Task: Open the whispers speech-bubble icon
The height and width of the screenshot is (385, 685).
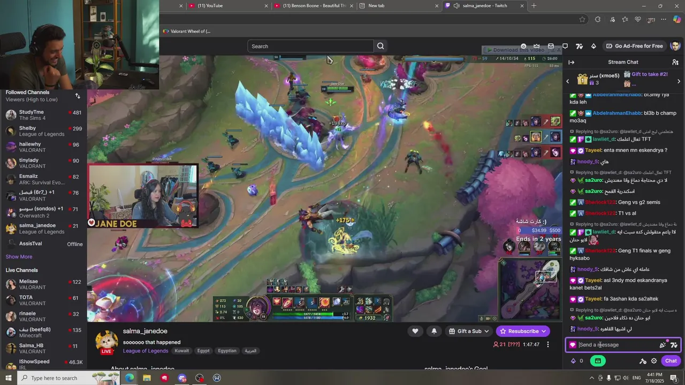Action: tap(565, 46)
